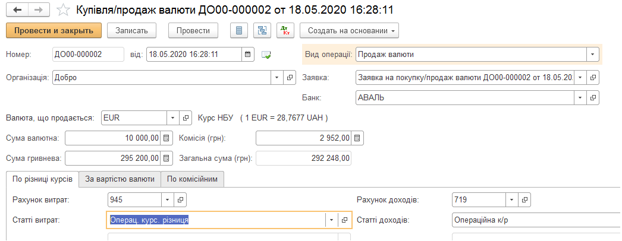
Task: Click the Сума гривнева input field
Action: (113, 158)
